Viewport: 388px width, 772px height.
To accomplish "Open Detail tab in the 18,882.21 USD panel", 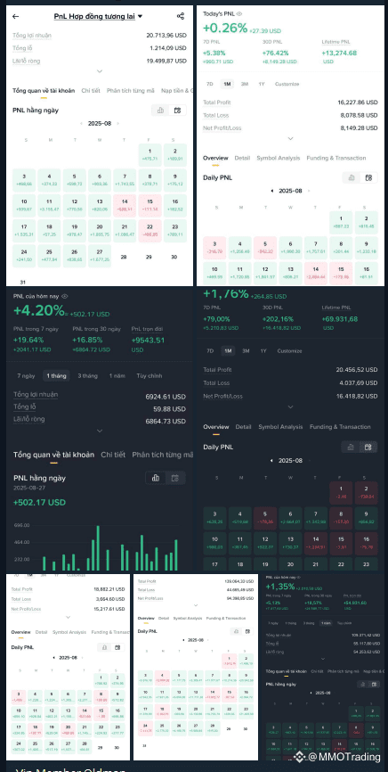I will tap(41, 632).
